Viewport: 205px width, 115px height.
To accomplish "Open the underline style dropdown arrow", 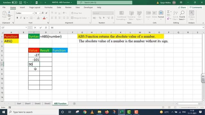I will coord(27,18).
